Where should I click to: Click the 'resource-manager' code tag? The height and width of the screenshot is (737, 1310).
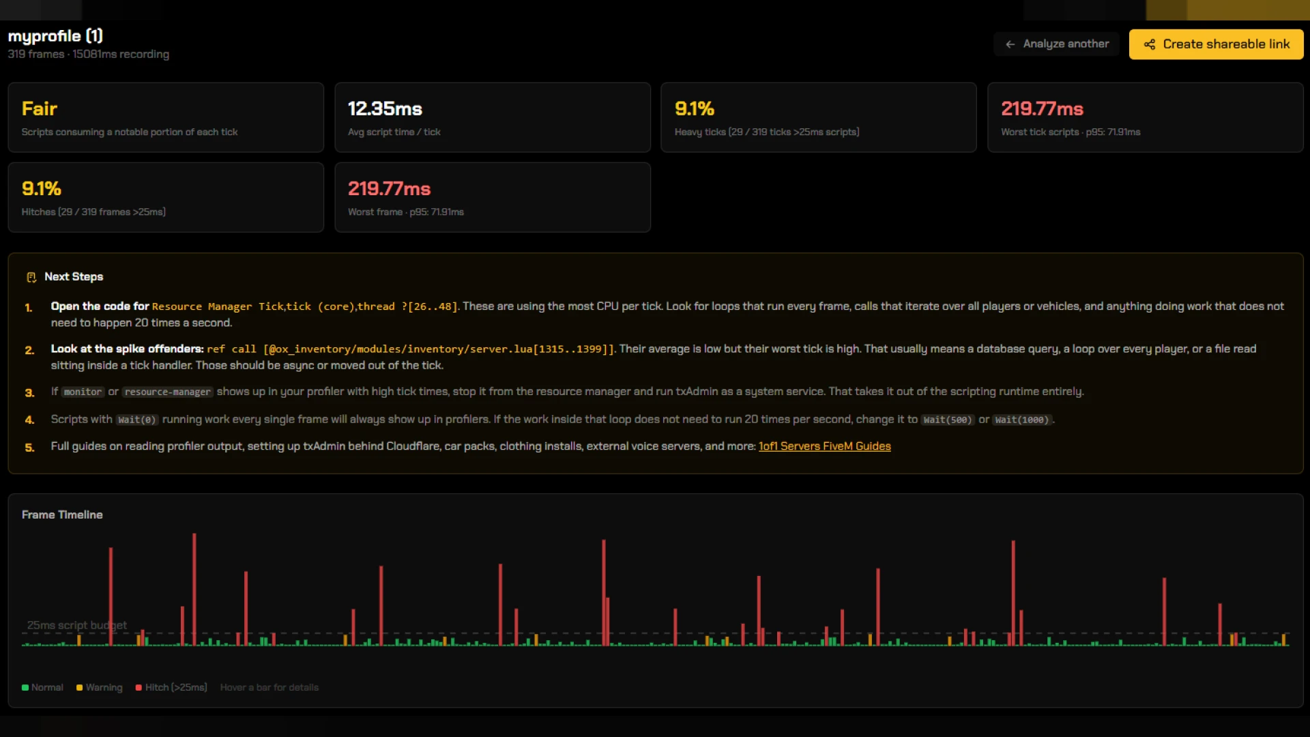pos(168,392)
